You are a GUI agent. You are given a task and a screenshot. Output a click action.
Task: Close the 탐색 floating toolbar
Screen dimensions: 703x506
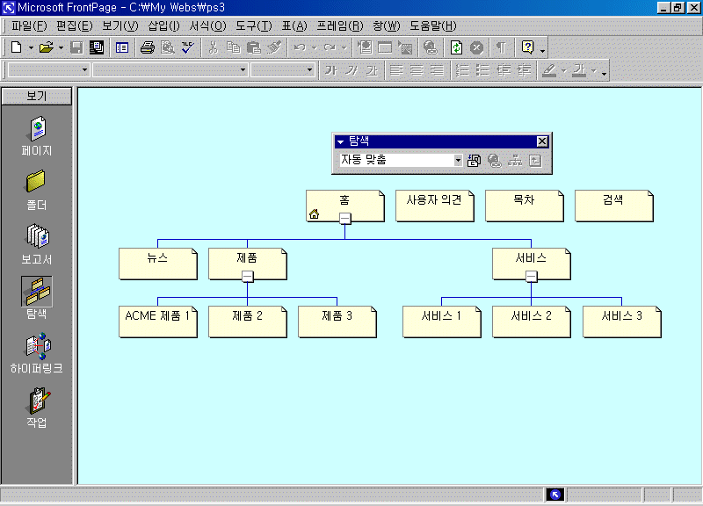click(x=542, y=141)
